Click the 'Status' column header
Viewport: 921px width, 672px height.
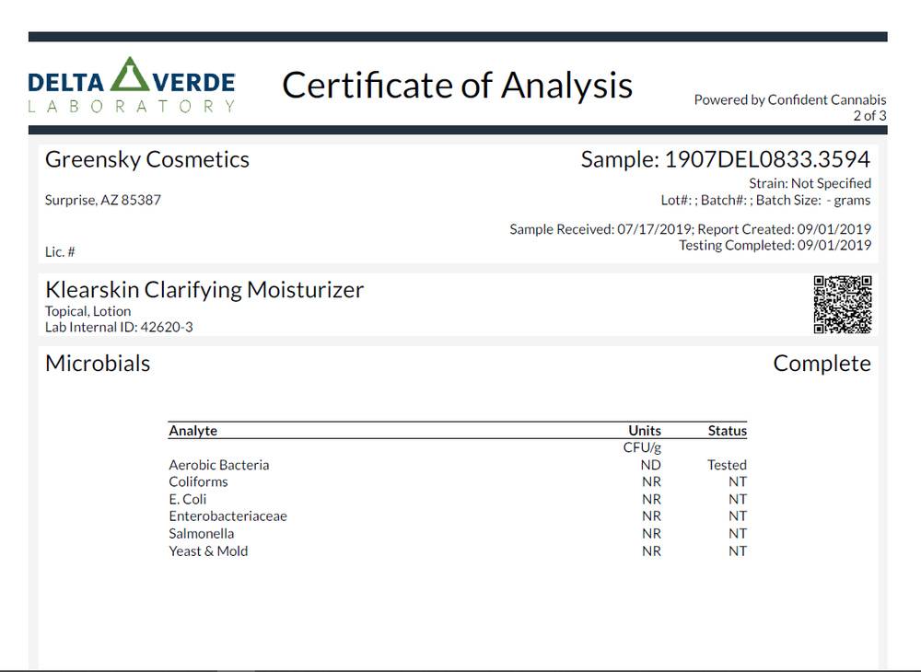pos(728,430)
